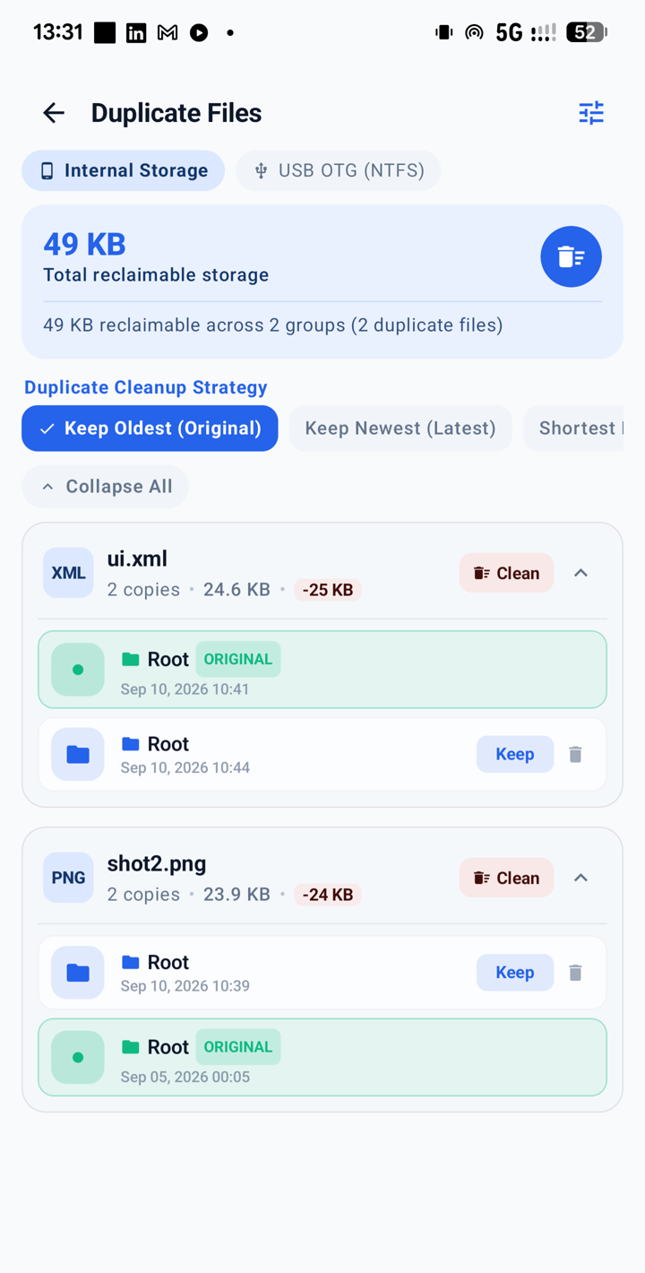Keep the ui.xml copy from 10:44
This screenshot has width=645, height=1273.
point(515,754)
